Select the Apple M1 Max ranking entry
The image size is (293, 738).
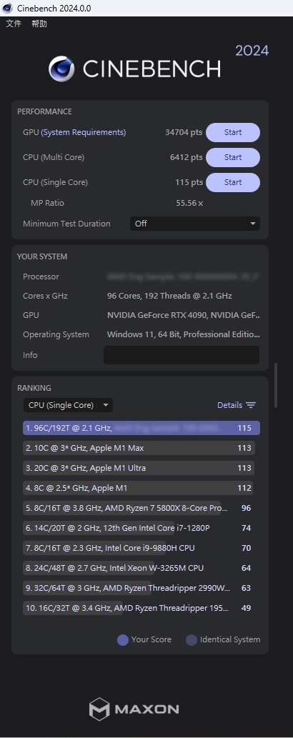pyautogui.click(x=139, y=448)
